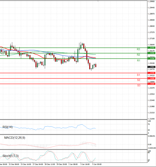Click the 27 Dec 04:00 time label
Screen dimensions: 156x167
tap(38, 164)
